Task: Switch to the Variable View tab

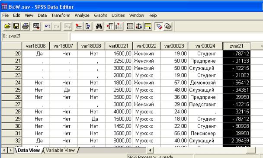Action: point(60,150)
